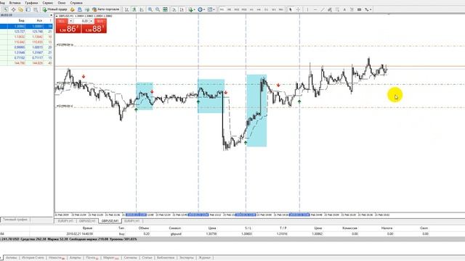The height and width of the screenshot is (261, 465).
Task: Select the crosshair tool
Action: 298,9
